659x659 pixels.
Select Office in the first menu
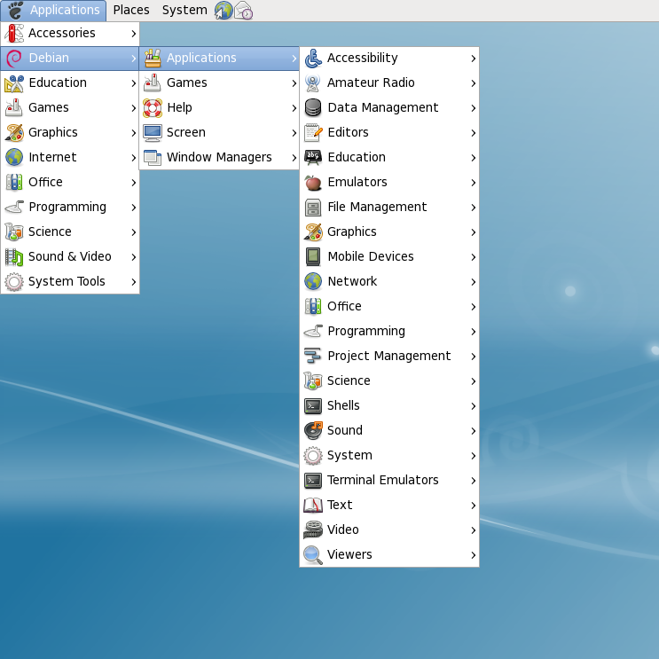pos(70,183)
